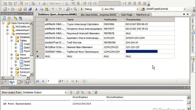Expand the Functions folder node
This screenshot has width=196, height=110.
(12, 68)
